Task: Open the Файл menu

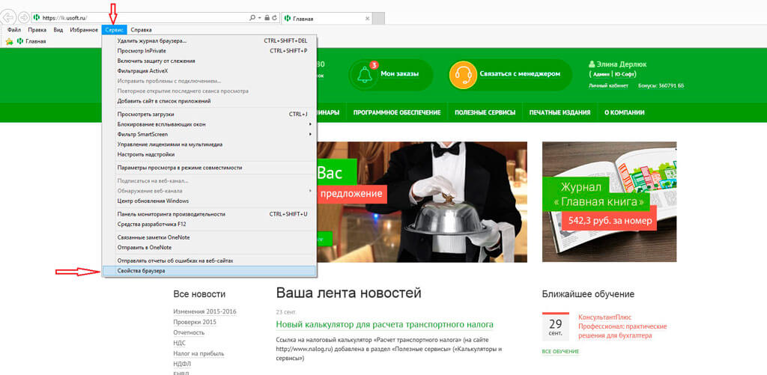Action: click(14, 30)
